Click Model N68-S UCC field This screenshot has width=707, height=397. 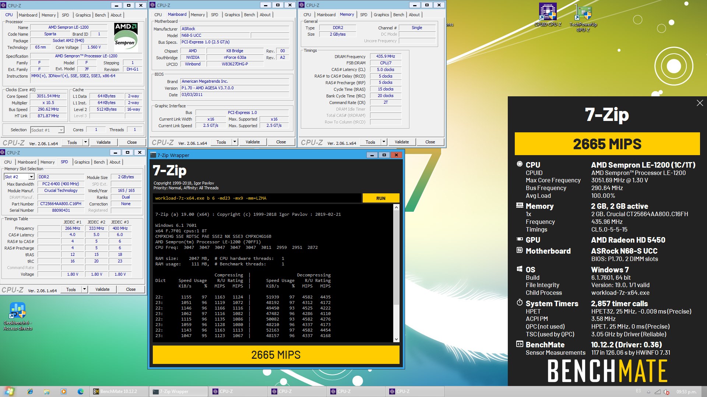click(x=215, y=35)
